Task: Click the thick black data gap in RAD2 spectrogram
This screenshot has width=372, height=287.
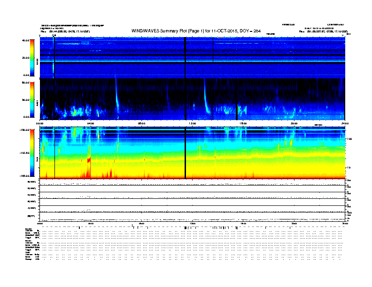Action: [x=185, y=58]
